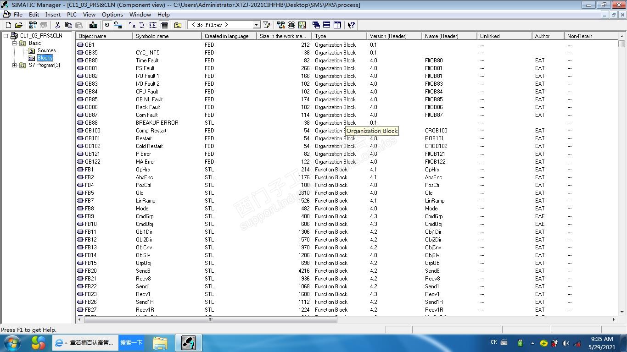Open File Explorer from the taskbar

click(160, 343)
